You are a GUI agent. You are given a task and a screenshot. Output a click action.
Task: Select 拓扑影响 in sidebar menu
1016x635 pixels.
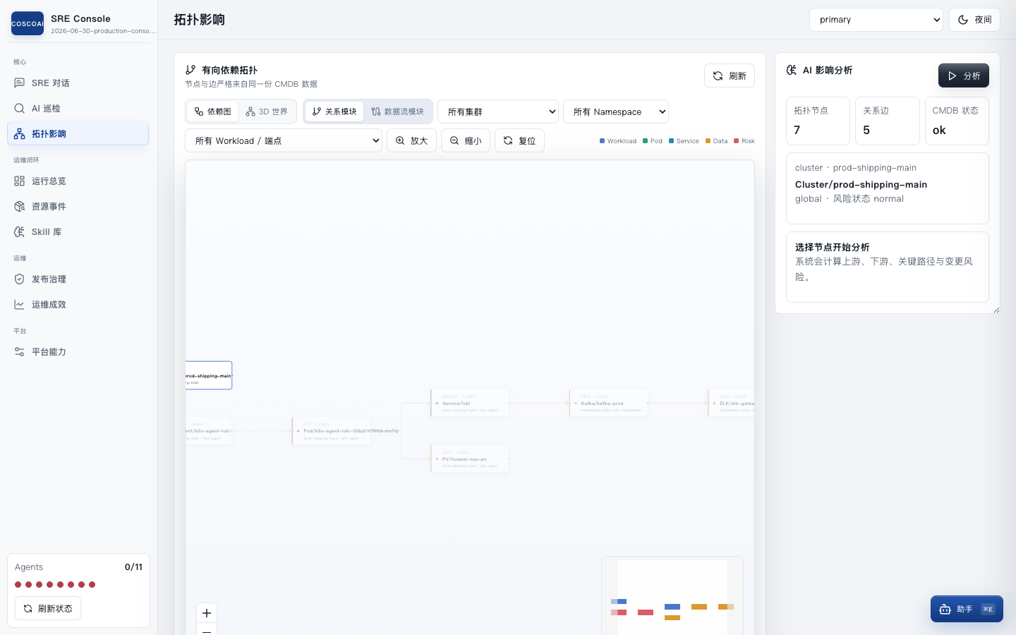point(78,134)
